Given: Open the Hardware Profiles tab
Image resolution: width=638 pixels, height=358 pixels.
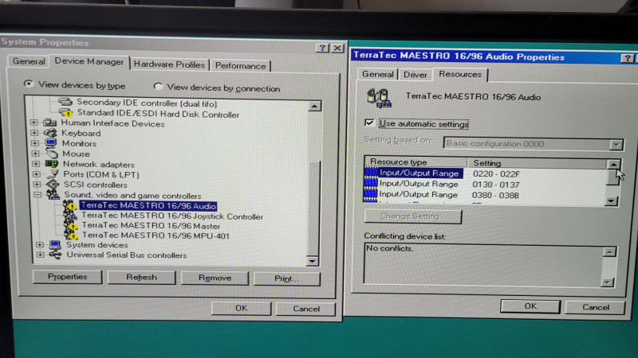Looking at the screenshot, I should (x=169, y=64).
